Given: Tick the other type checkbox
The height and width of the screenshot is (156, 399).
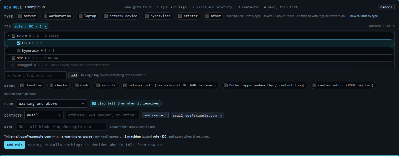Looking at the screenshot, I should (x=207, y=16).
